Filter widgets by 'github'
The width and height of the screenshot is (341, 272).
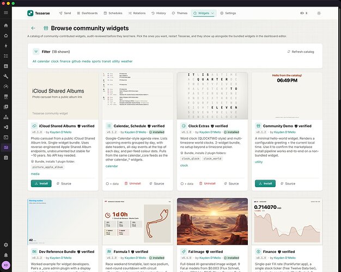click(x=76, y=61)
